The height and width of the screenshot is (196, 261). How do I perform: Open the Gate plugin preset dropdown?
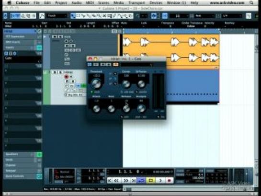pos(137,65)
